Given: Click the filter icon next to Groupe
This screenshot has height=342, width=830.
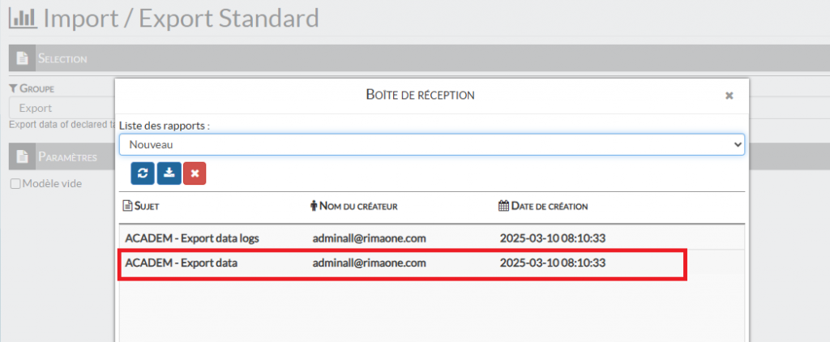Looking at the screenshot, I should (x=13, y=88).
